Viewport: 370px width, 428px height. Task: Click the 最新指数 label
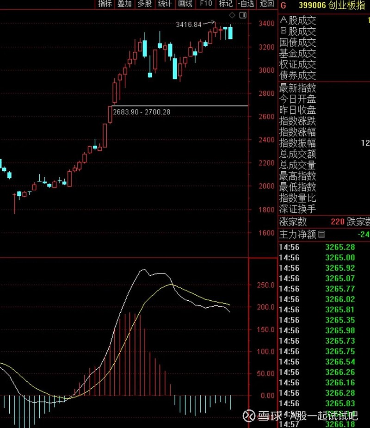(x=297, y=88)
